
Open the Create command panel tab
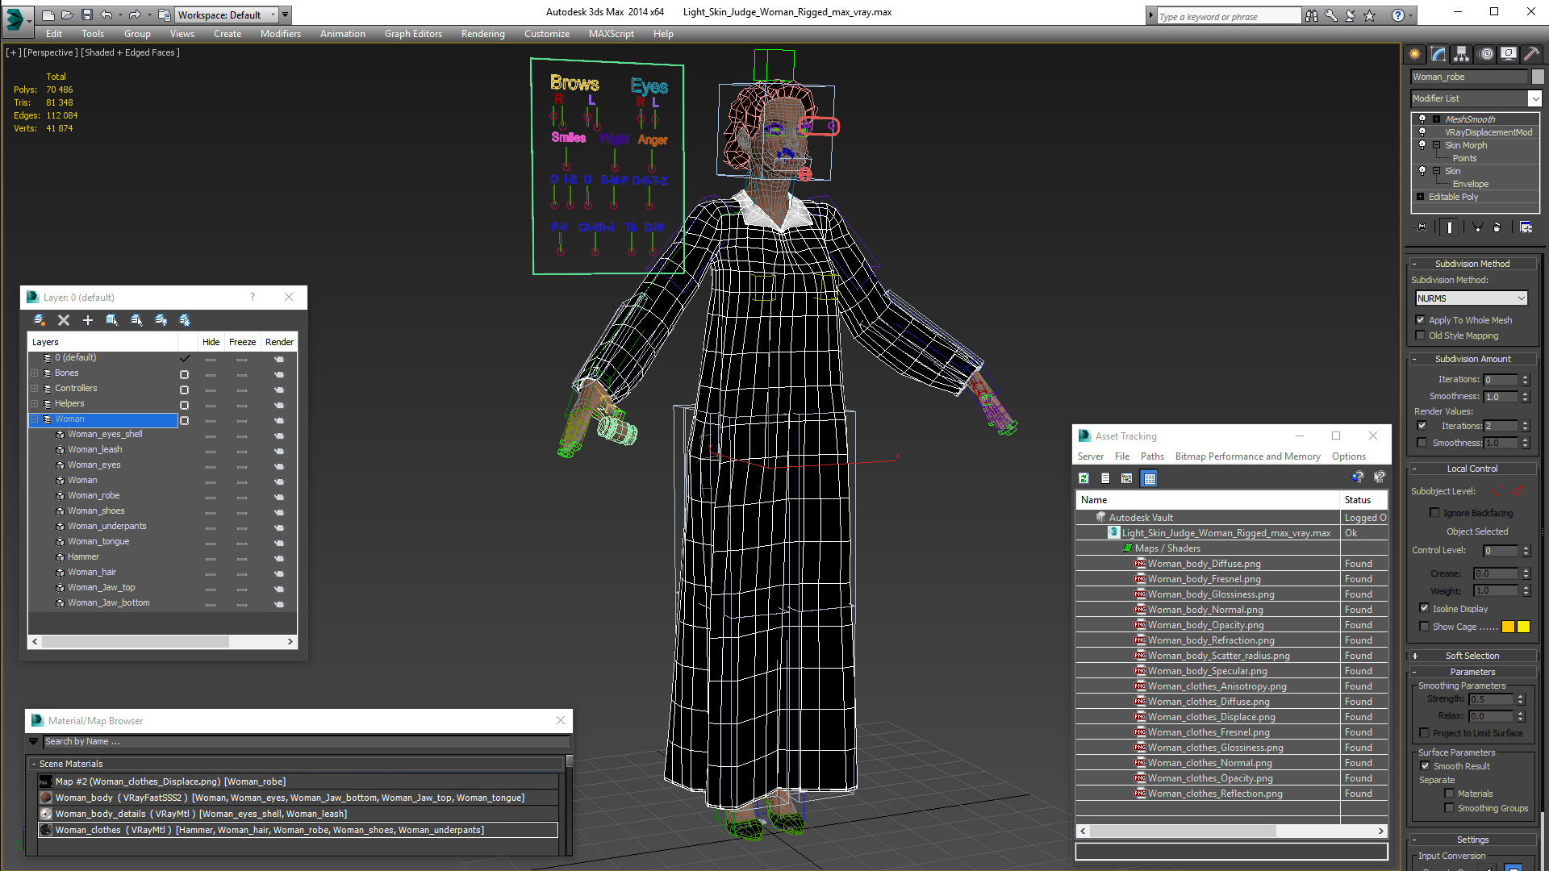(1414, 54)
